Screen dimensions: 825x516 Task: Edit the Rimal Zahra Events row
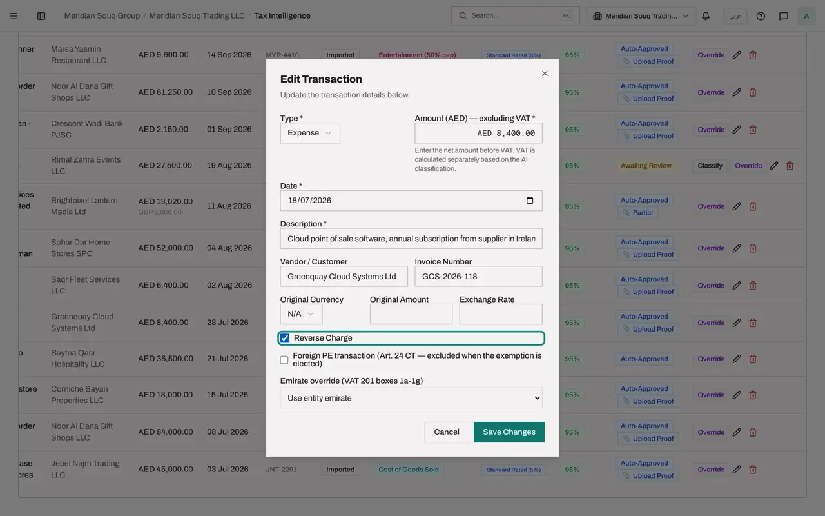coord(774,166)
